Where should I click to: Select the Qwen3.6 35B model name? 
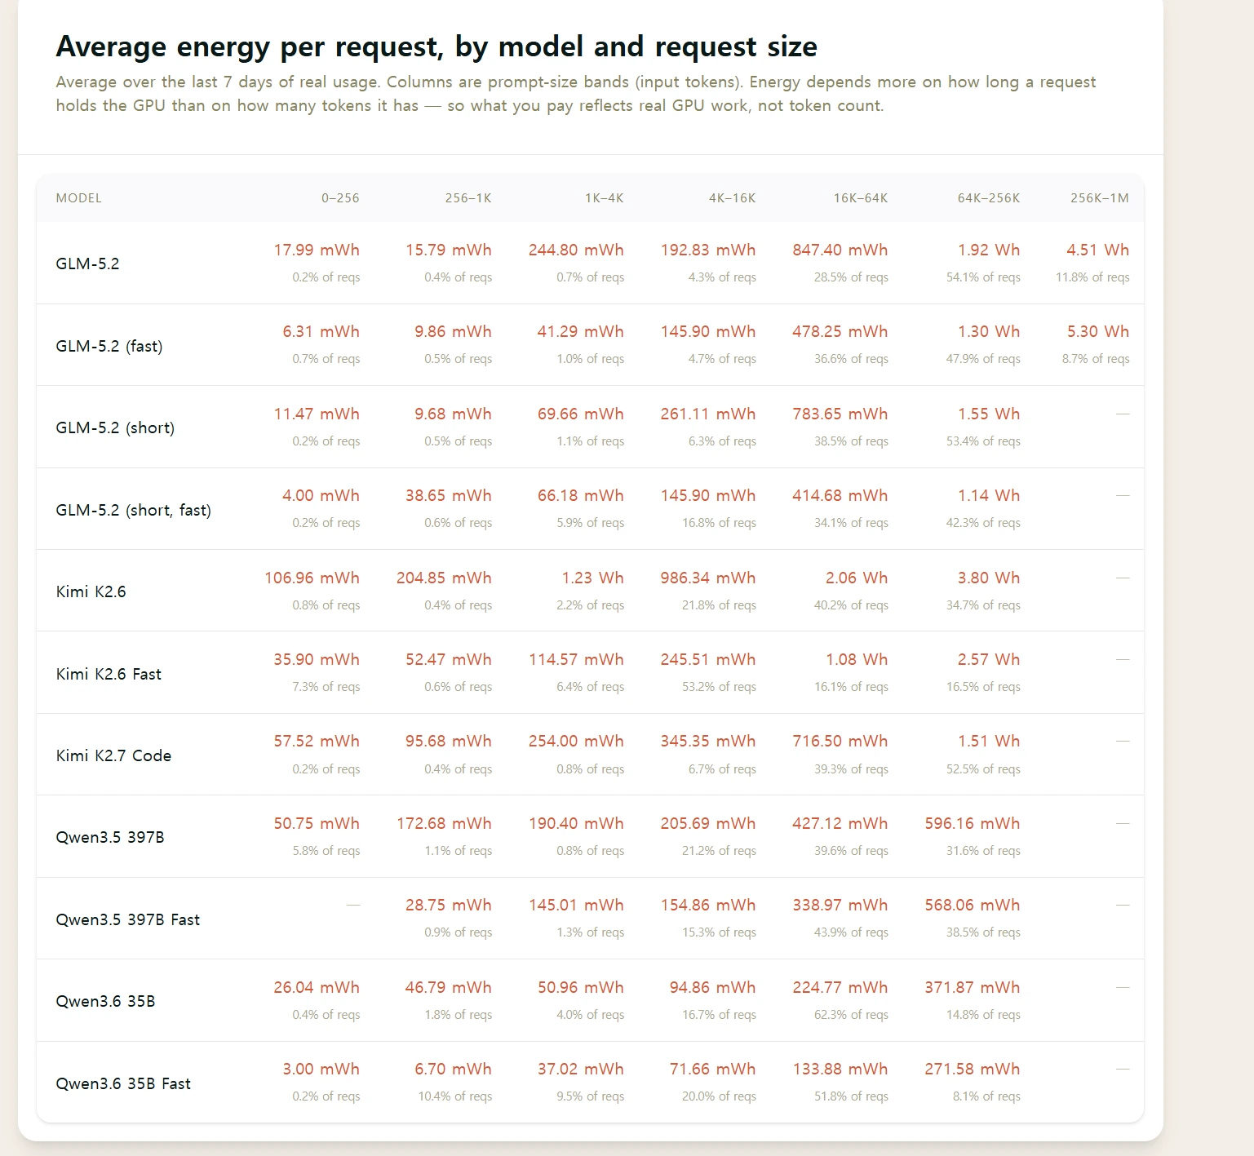pos(105,1001)
